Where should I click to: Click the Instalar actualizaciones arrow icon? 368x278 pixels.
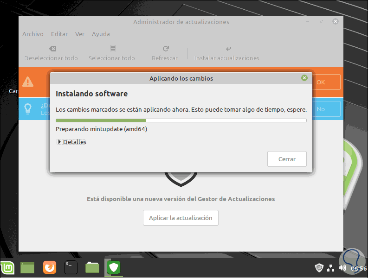[228, 49]
